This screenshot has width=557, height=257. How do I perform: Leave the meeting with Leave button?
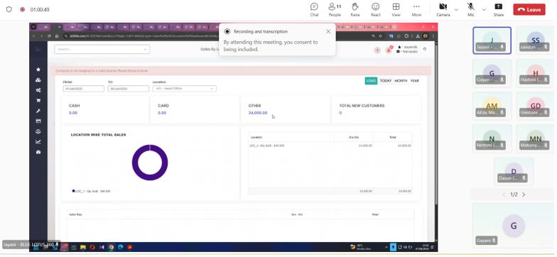click(529, 10)
